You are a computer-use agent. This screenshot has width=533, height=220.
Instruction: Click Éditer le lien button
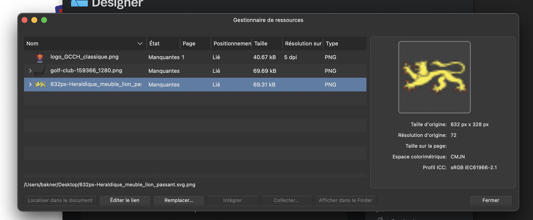(125, 200)
